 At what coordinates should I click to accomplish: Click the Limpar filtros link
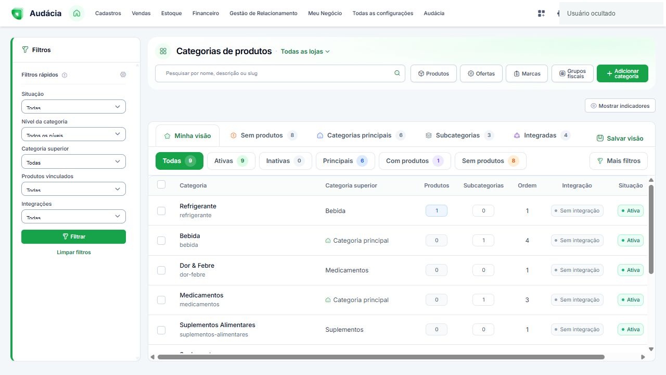click(x=74, y=253)
